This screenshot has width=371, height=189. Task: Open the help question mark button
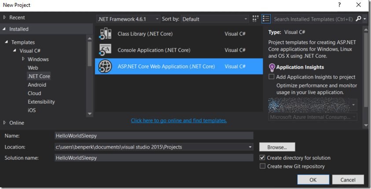tap(339, 5)
